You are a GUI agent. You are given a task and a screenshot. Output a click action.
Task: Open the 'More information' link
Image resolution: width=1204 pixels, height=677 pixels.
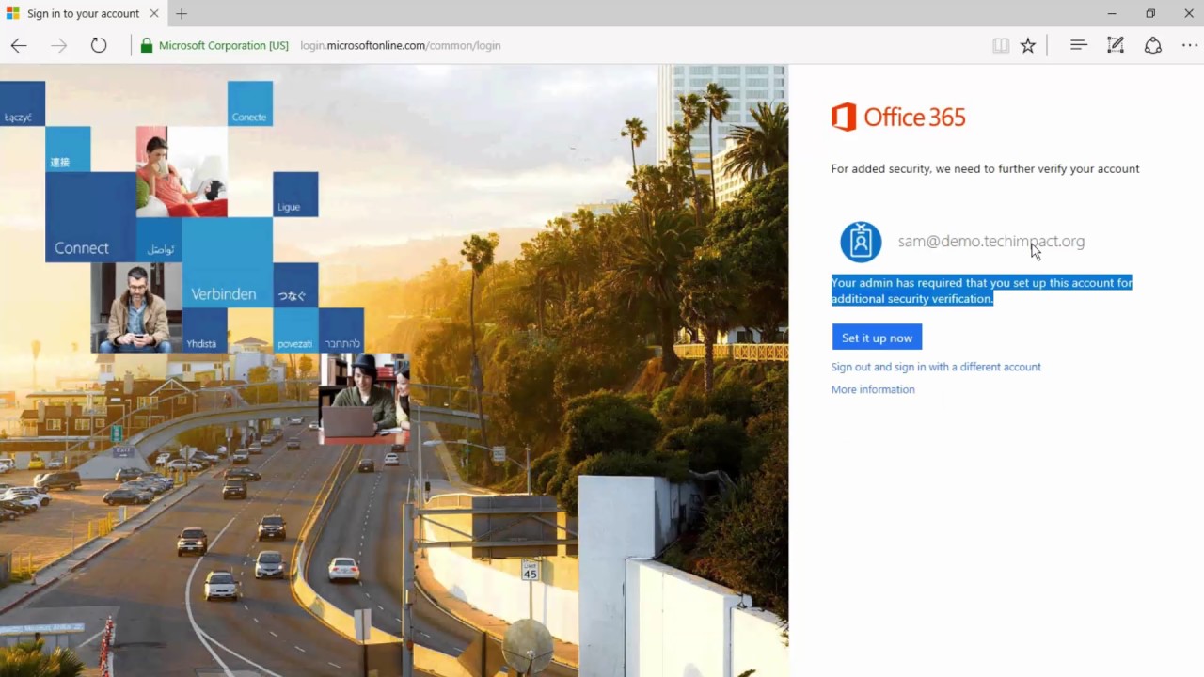(873, 389)
